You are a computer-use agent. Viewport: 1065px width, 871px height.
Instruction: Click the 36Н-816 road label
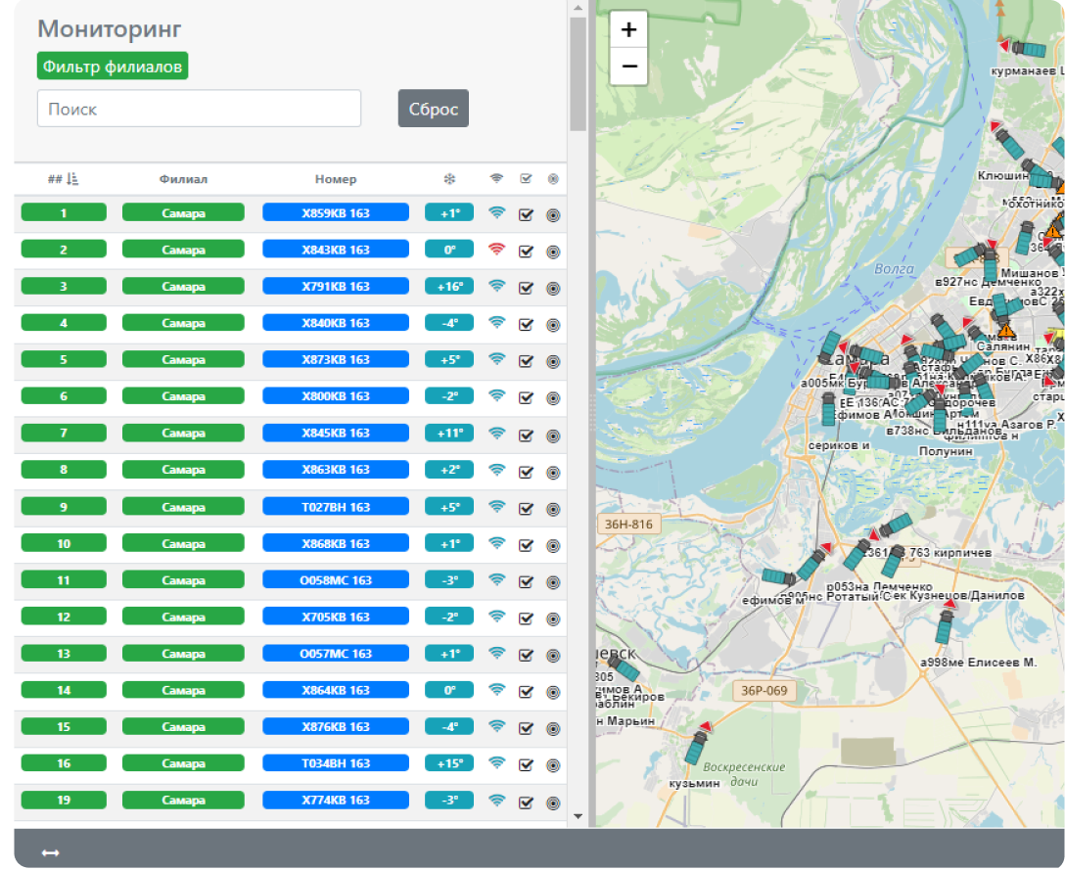pyautogui.click(x=628, y=525)
